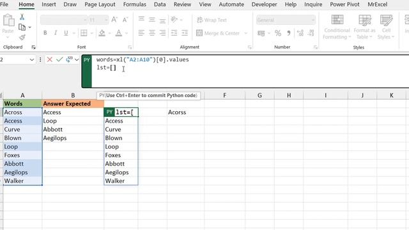Switch to the Data tab
This screenshot has height=230, width=409.
pyautogui.click(x=160, y=4)
